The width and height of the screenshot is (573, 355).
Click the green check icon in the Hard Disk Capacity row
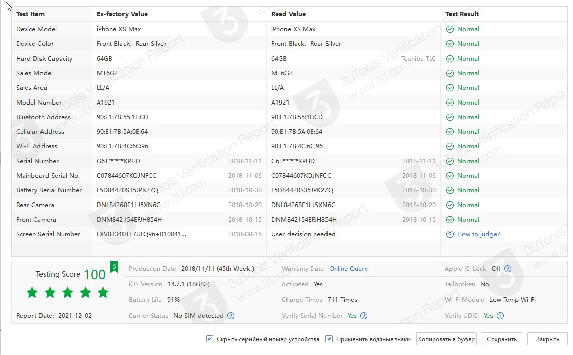[x=450, y=58]
